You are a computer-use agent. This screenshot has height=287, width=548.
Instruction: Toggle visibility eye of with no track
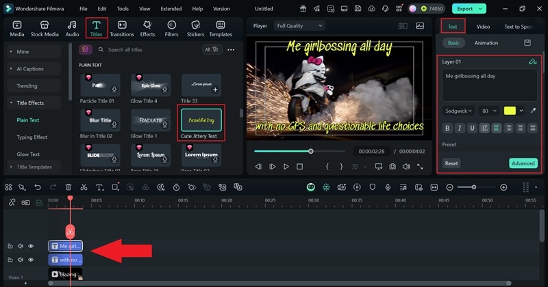pos(31,260)
